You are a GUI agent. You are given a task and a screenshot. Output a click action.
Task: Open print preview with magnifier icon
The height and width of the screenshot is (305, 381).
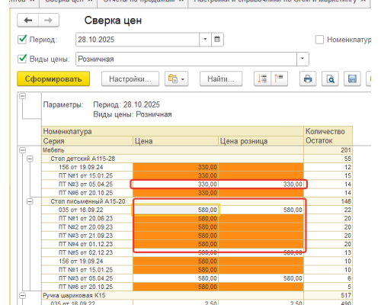[330, 79]
